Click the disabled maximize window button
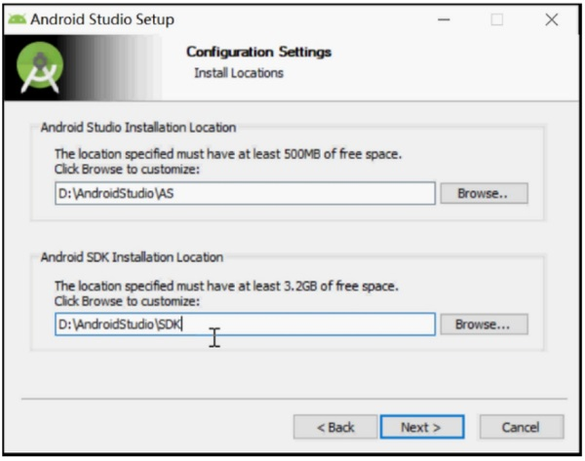Viewport: 585px width, 461px height. (496, 19)
